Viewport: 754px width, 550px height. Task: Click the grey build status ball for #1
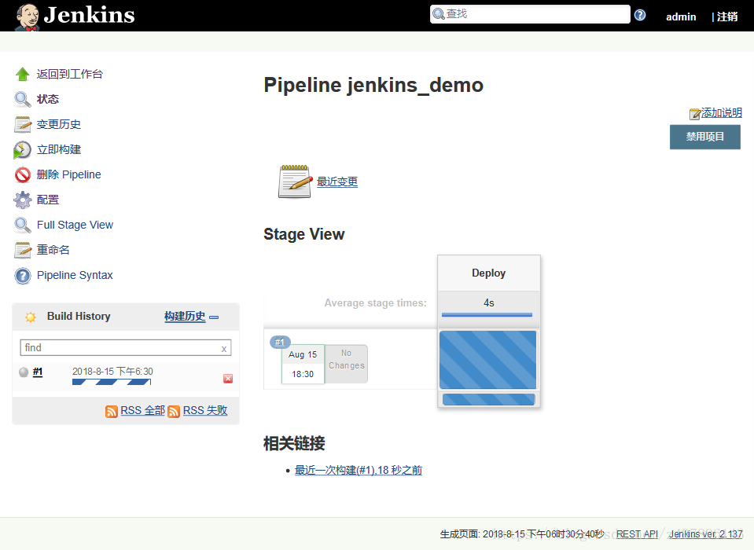pos(24,372)
